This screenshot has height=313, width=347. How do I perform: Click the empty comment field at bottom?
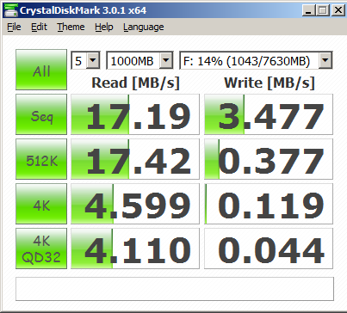coord(175,289)
